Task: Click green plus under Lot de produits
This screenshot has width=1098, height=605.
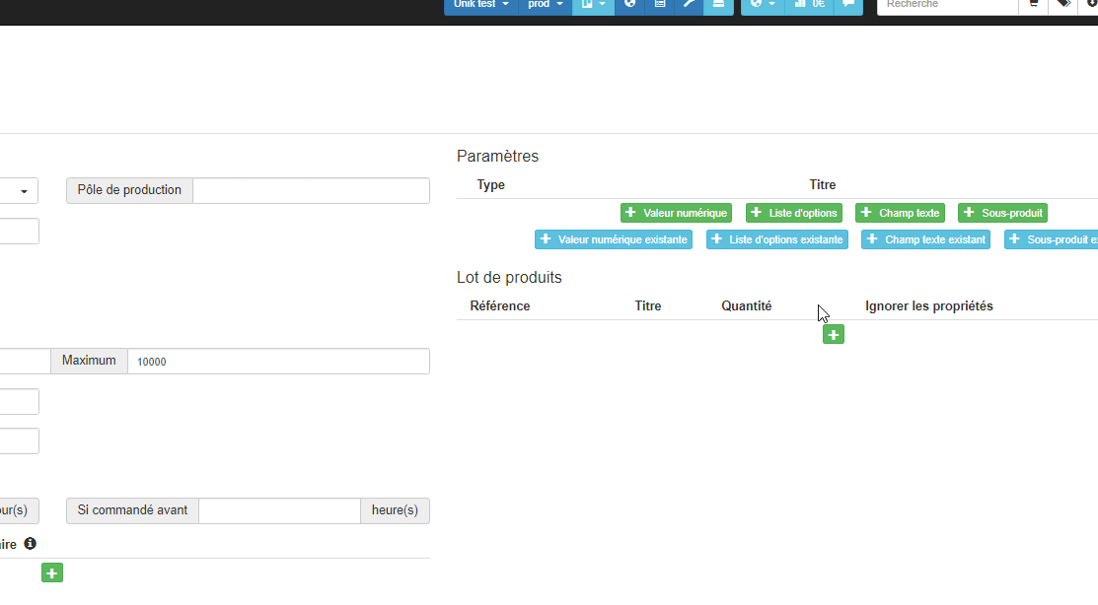Action: 834,335
